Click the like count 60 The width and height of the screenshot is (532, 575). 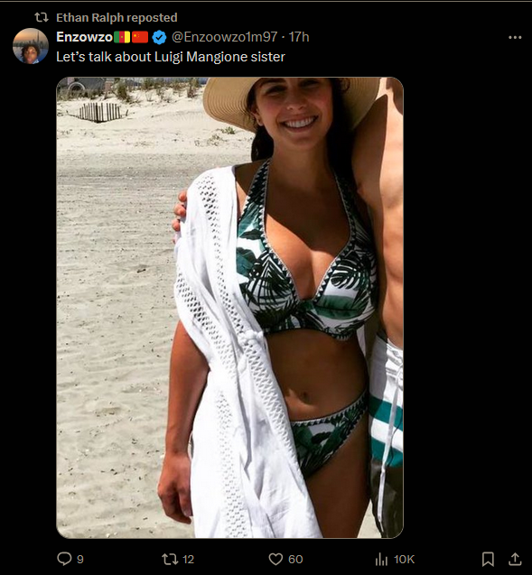pos(295,560)
